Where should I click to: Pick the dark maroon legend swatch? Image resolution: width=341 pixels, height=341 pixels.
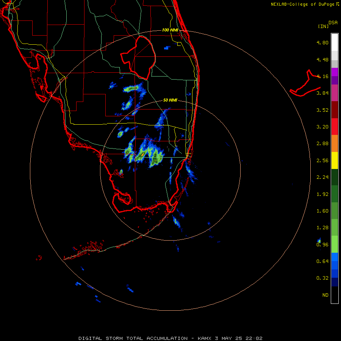point(335,110)
